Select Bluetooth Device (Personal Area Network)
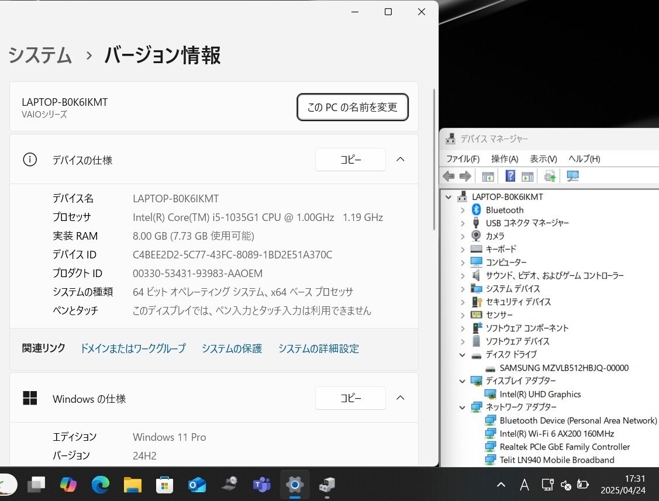Screen dimensions: 659x501 (578, 421)
